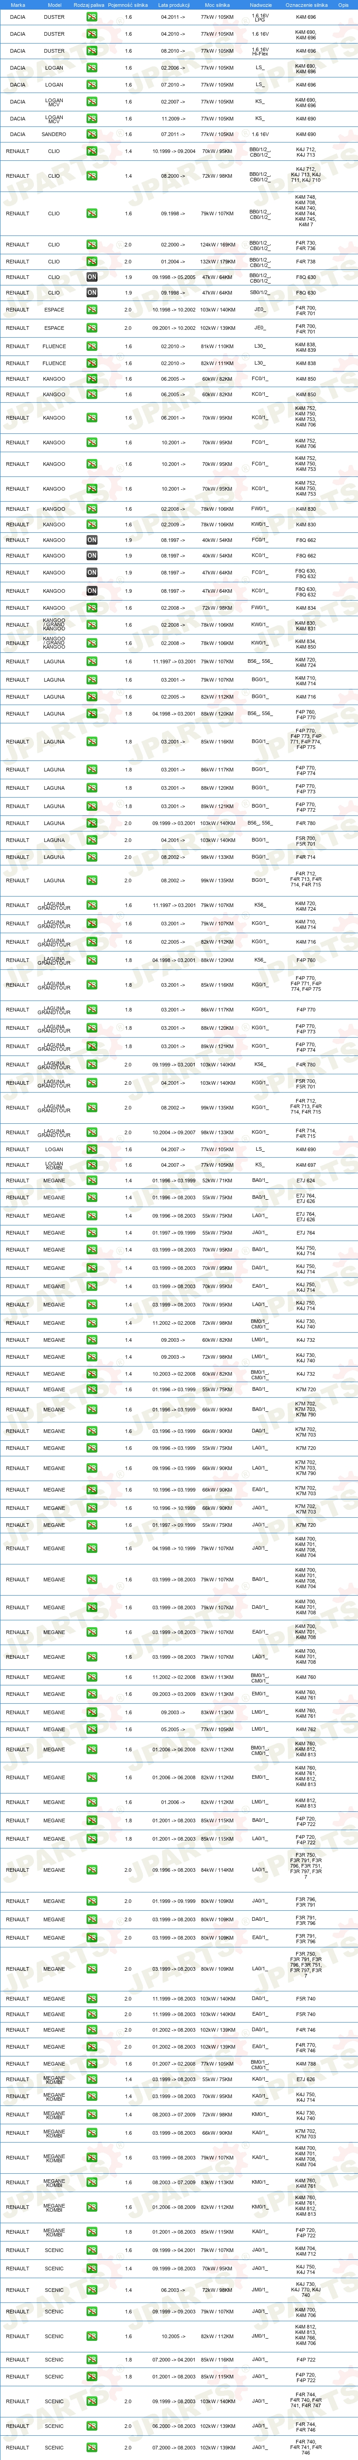Click fuel icon for Dacia Logan 02.2006
This screenshot has width=358, height=2460.
tap(92, 69)
